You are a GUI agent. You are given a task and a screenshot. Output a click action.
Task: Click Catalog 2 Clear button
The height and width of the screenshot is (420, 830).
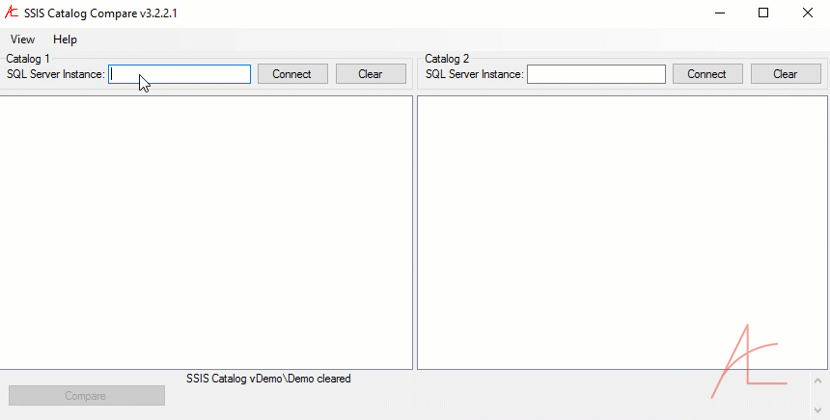point(786,74)
